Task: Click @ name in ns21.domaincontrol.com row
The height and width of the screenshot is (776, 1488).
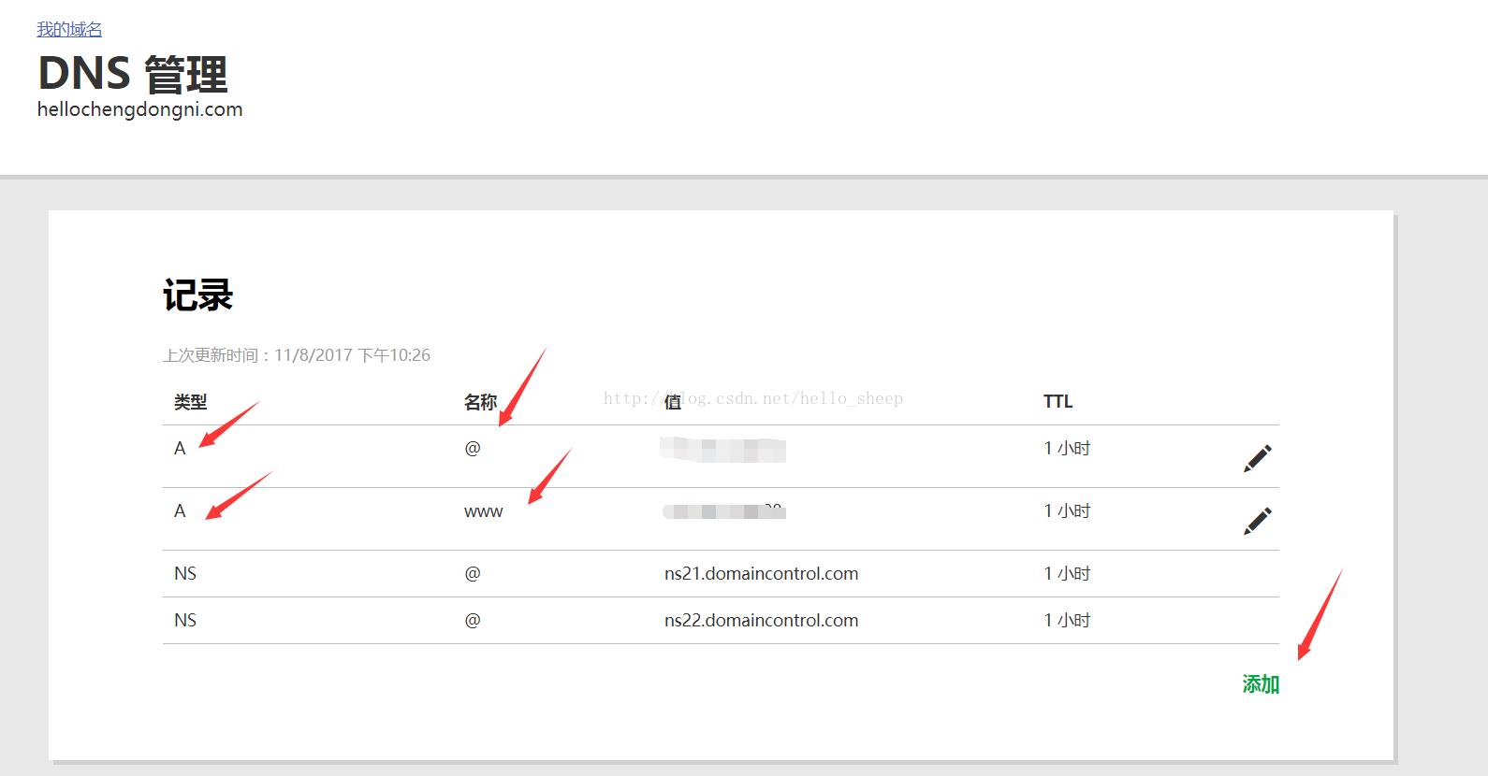Action: tap(473, 573)
